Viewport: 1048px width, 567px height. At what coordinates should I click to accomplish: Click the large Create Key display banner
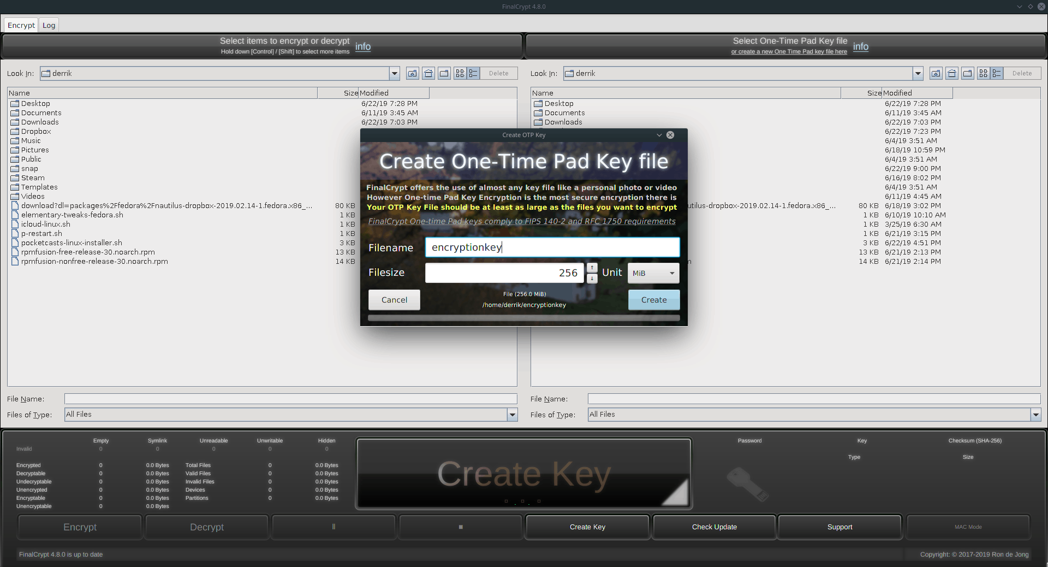(x=524, y=474)
